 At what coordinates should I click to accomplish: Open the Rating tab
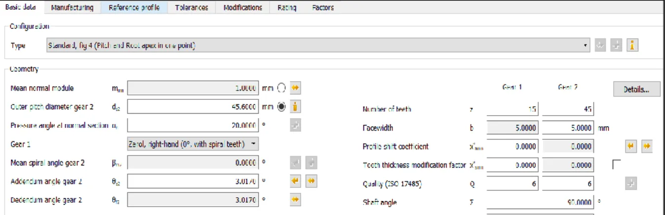click(x=286, y=7)
